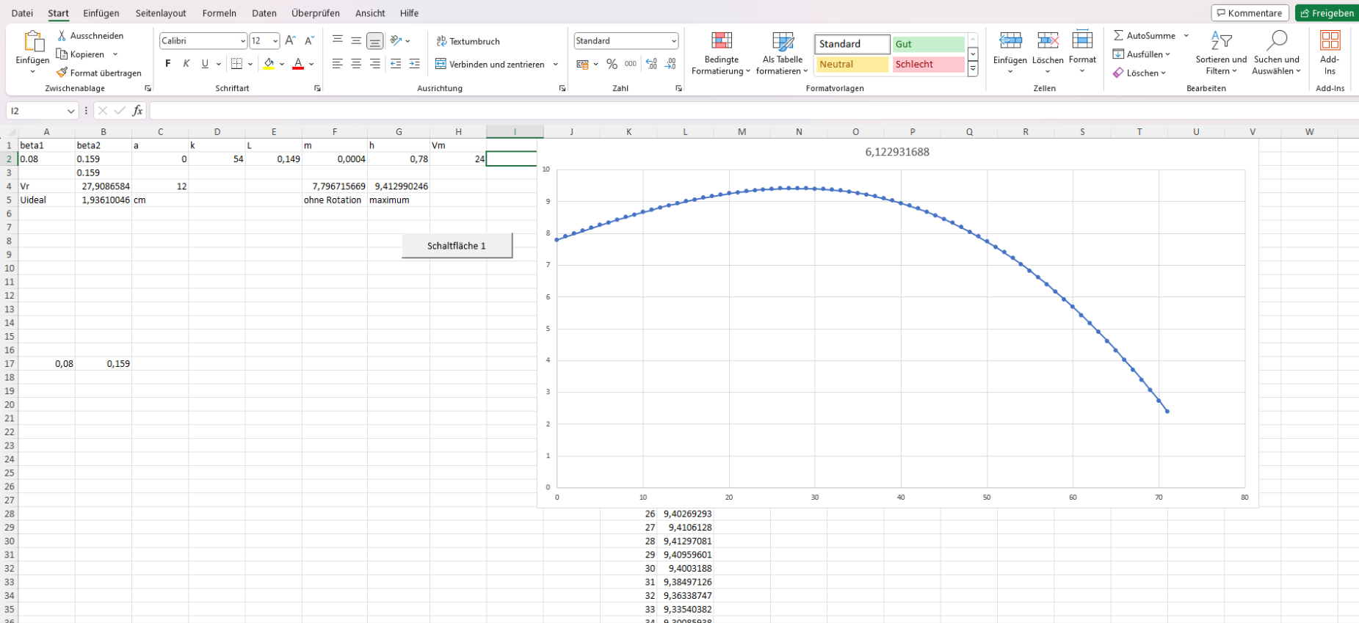Image resolution: width=1359 pixels, height=623 pixels.
Task: Toggle Textumbruch wrap text
Action: point(468,41)
